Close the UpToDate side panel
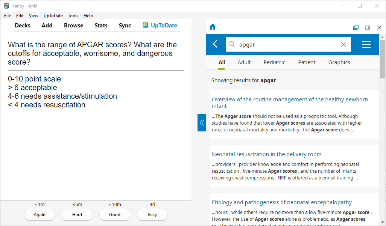 point(379,27)
